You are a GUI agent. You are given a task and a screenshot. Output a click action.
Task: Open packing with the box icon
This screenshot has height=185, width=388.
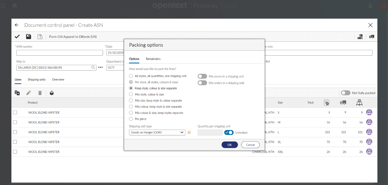[x=51, y=92]
